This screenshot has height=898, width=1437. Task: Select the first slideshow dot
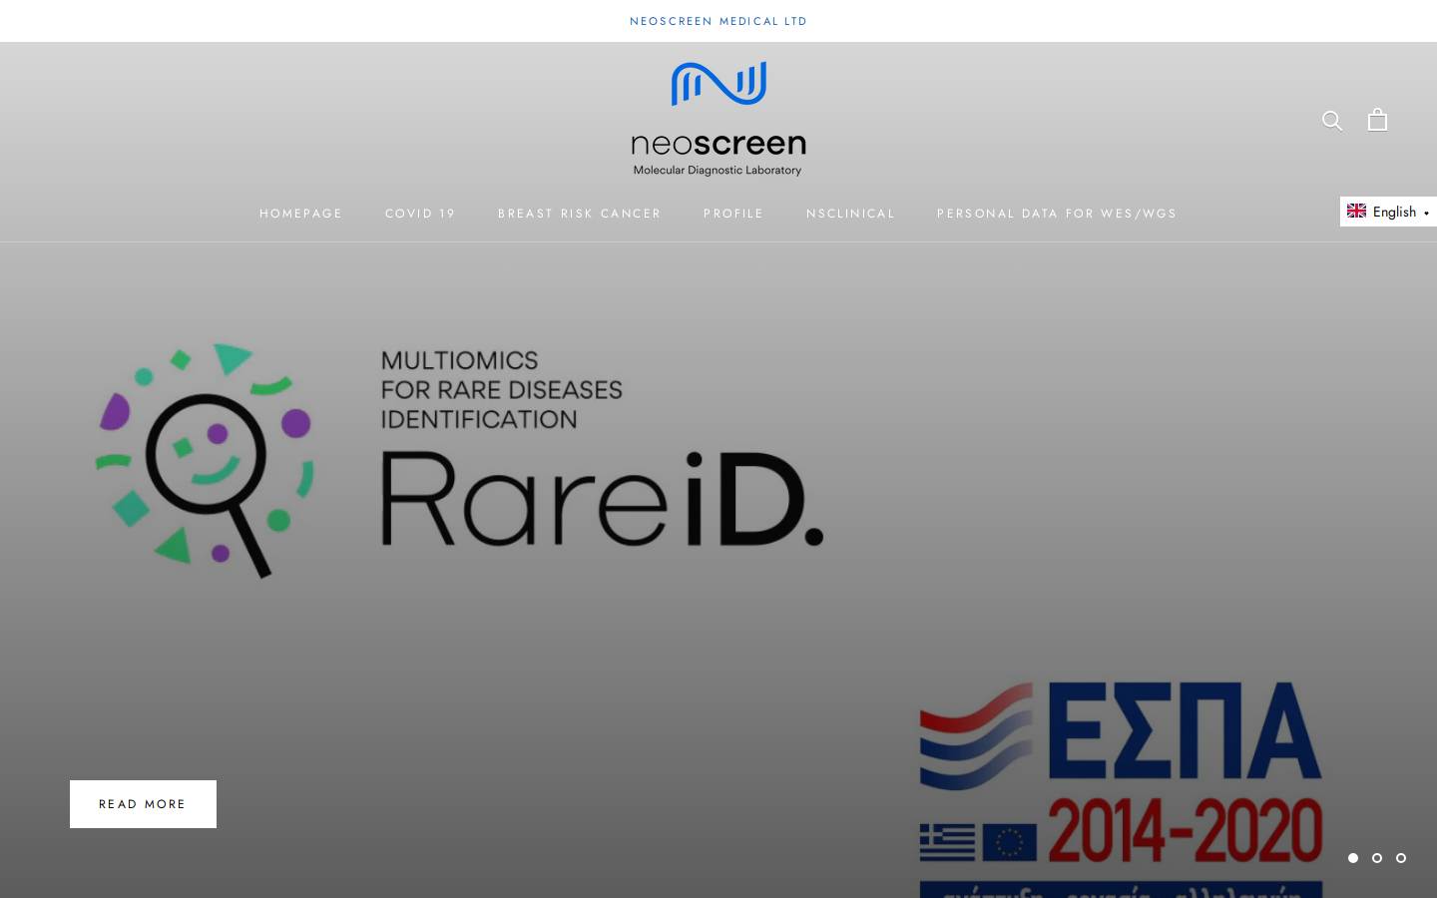coord(1353,858)
